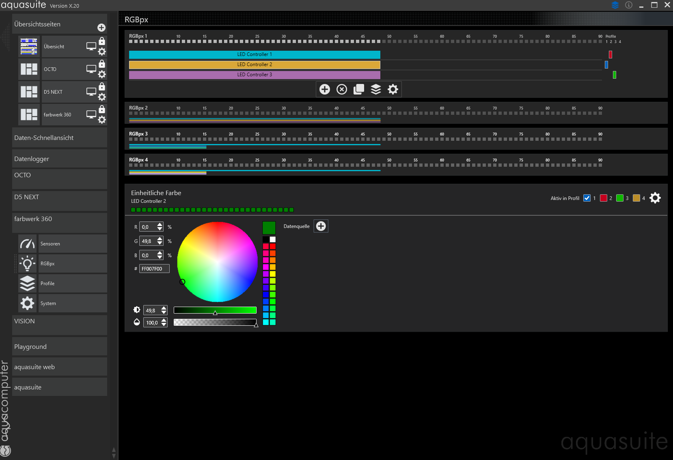The width and height of the screenshot is (673, 460).
Task: Add a new controller to RGBpx 1
Action: [324, 89]
